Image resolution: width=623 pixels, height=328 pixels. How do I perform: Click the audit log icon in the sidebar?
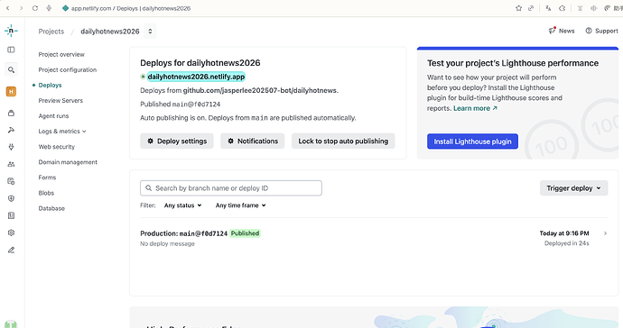coord(11,181)
